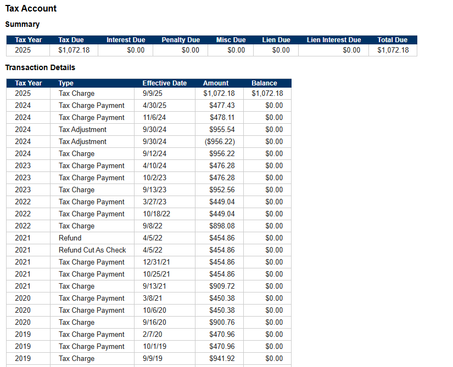453x367 pixels.
Task: Click the Total Due column header
Action: [x=393, y=40]
